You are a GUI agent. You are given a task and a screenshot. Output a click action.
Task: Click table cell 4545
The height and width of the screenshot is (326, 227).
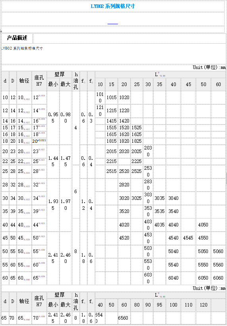pyautogui.click(x=188, y=238)
